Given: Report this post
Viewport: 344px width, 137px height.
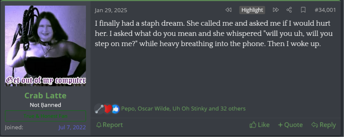Looking at the screenshot, I should tap(109, 125).
